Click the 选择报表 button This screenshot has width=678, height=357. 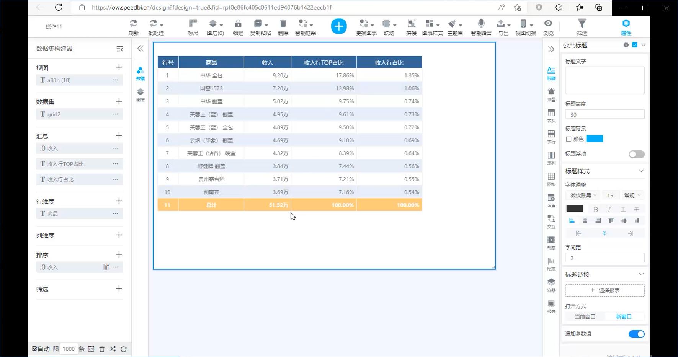pos(604,290)
